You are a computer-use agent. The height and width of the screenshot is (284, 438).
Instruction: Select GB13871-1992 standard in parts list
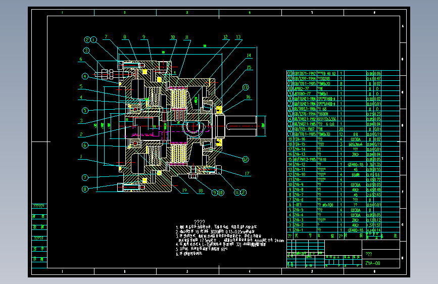click(305, 73)
